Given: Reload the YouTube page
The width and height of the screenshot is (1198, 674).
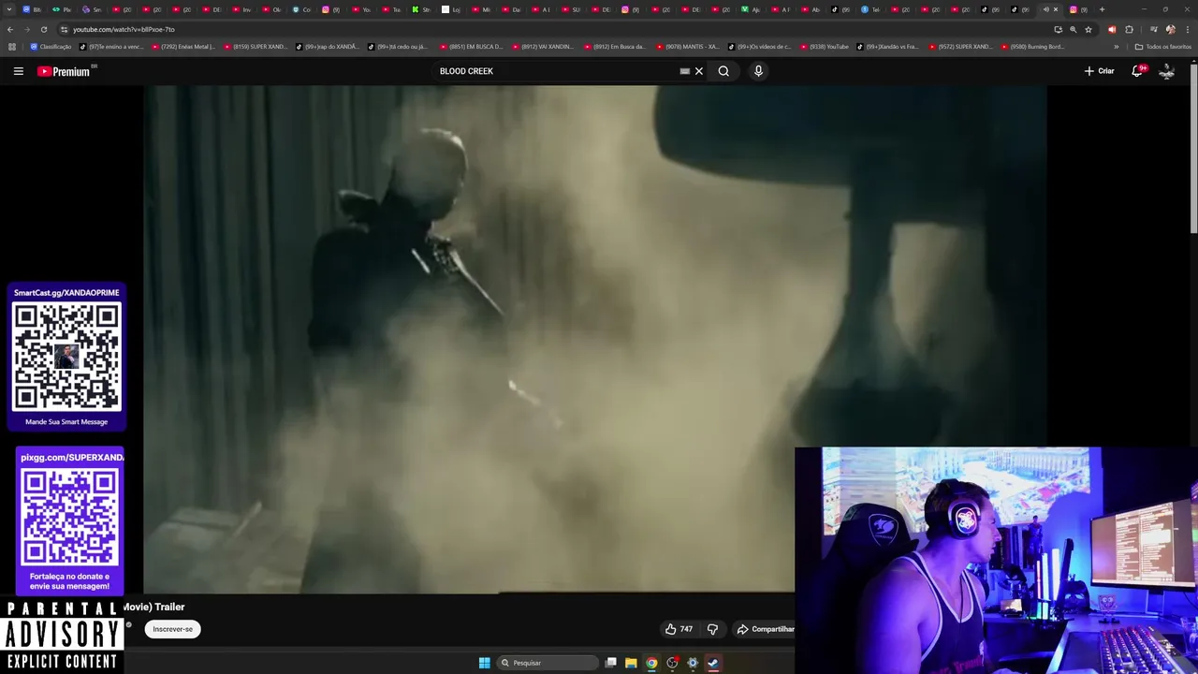Looking at the screenshot, I should pyautogui.click(x=43, y=29).
